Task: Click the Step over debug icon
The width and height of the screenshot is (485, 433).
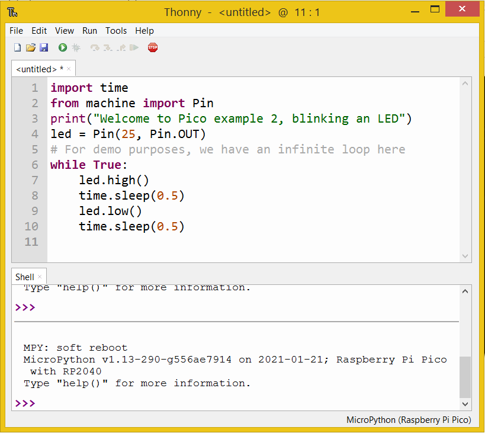Action: click(95, 47)
